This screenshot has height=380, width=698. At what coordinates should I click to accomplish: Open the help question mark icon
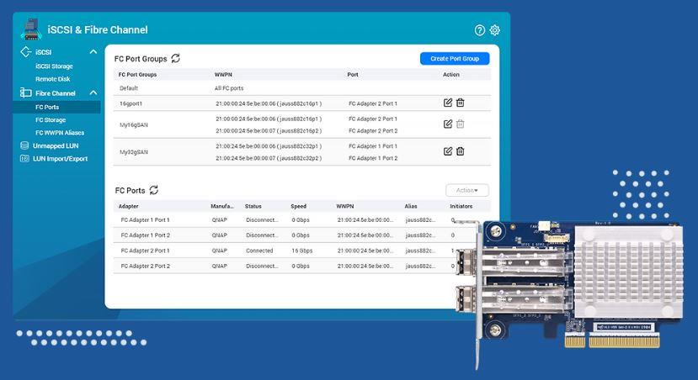click(x=480, y=30)
